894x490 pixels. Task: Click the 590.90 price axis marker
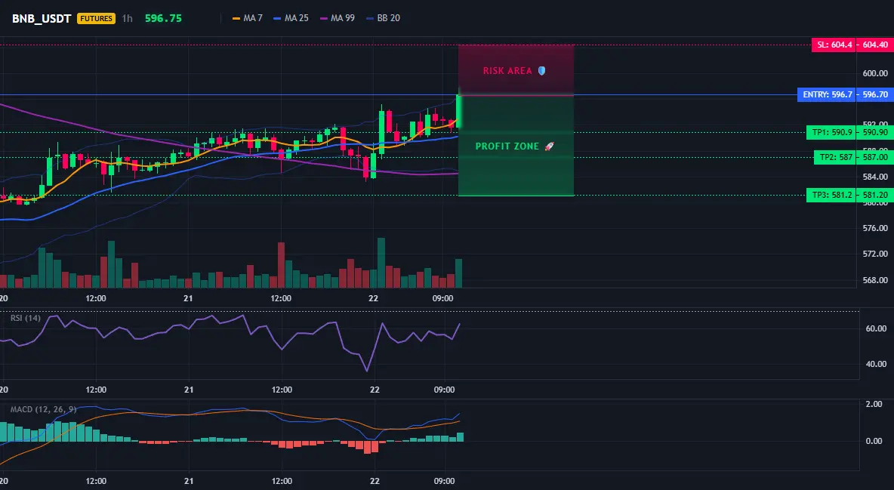[x=874, y=132]
